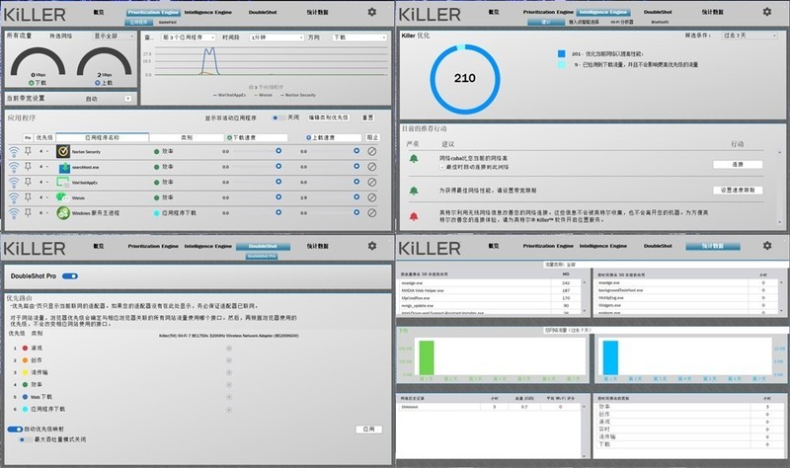Open settings gear in DoubleShot window
This screenshot has height=468, width=790.
pos(372,246)
